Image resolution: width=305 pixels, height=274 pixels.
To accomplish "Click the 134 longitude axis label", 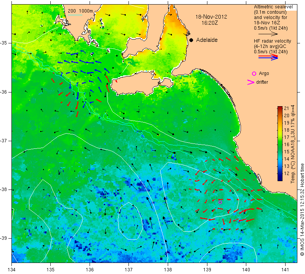I will 12,269.
